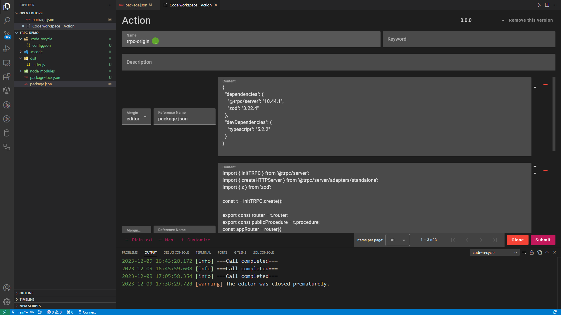The image size is (561, 315).
Task: Switch to the package.json editor tab
Action: pos(136,5)
